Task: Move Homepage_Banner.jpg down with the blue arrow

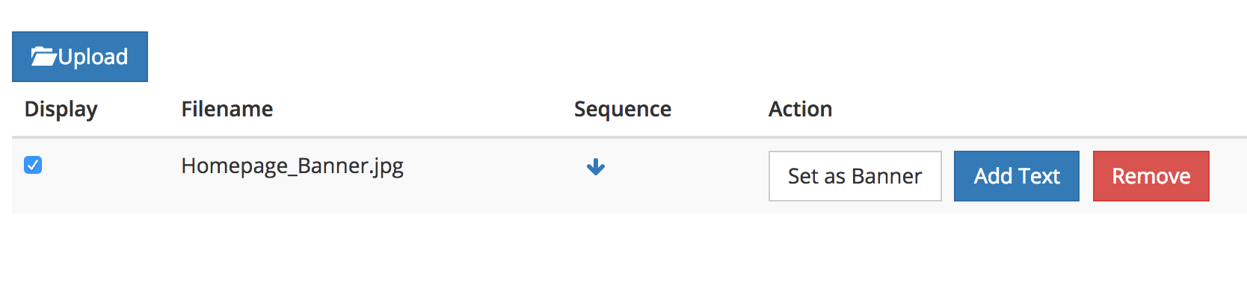Action: pyautogui.click(x=596, y=166)
